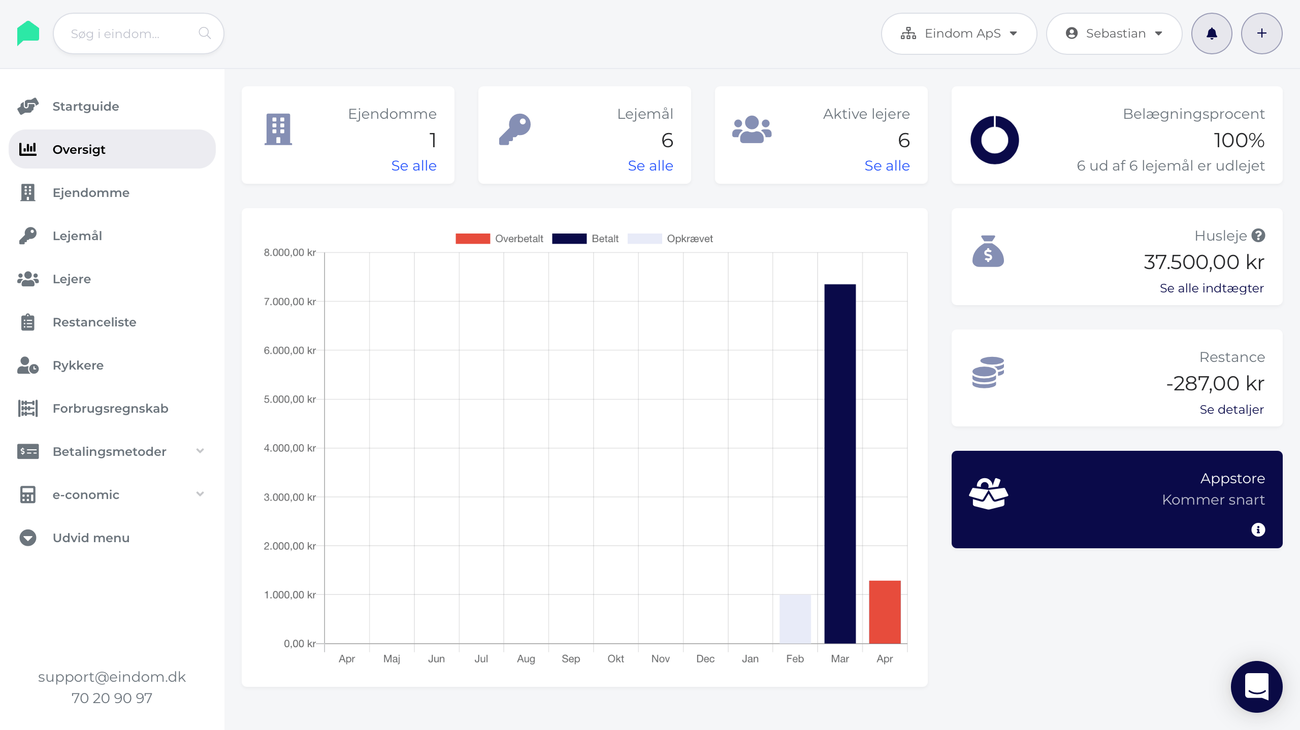The width and height of the screenshot is (1300, 730).
Task: Click the plus add button
Action: tap(1261, 34)
